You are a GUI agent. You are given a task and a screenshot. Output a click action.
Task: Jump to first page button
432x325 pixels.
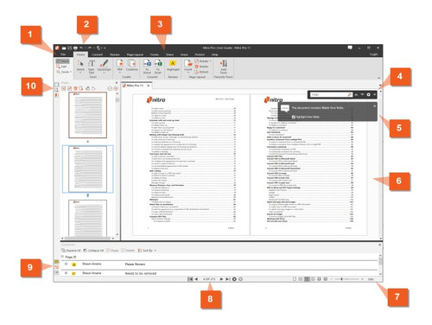(190, 279)
